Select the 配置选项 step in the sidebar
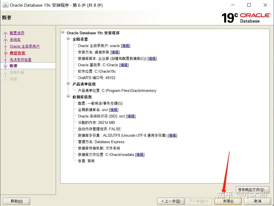Screen dimensions: 274x206 pos(18,33)
